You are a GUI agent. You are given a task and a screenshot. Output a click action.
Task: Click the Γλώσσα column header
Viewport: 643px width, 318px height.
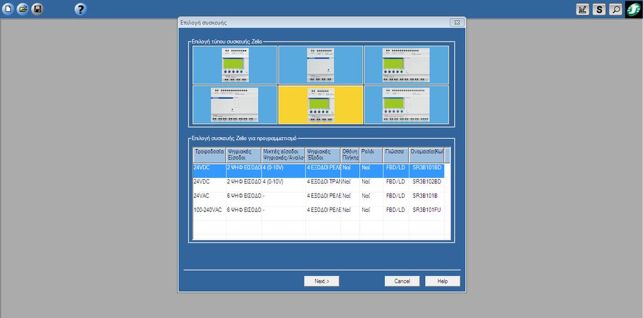[x=396, y=155]
